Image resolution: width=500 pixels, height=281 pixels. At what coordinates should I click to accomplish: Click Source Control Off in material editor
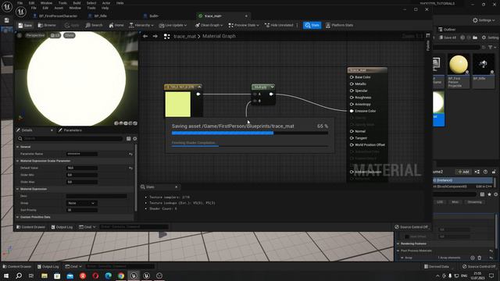[x=412, y=227]
